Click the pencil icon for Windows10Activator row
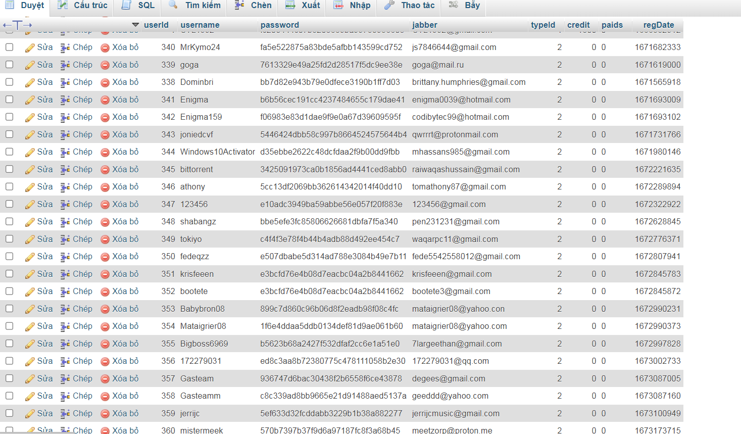Screen dimensions: 741x434 [30, 153]
